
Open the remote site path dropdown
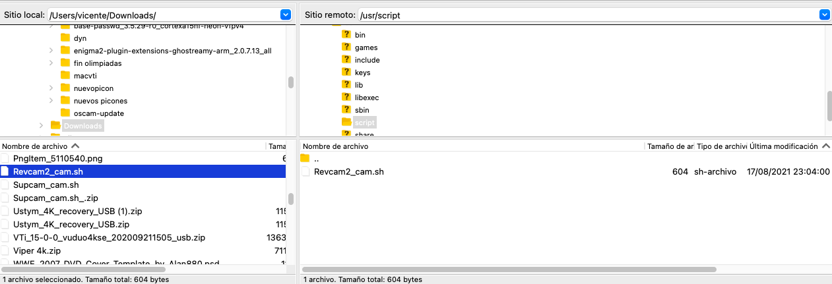point(824,14)
